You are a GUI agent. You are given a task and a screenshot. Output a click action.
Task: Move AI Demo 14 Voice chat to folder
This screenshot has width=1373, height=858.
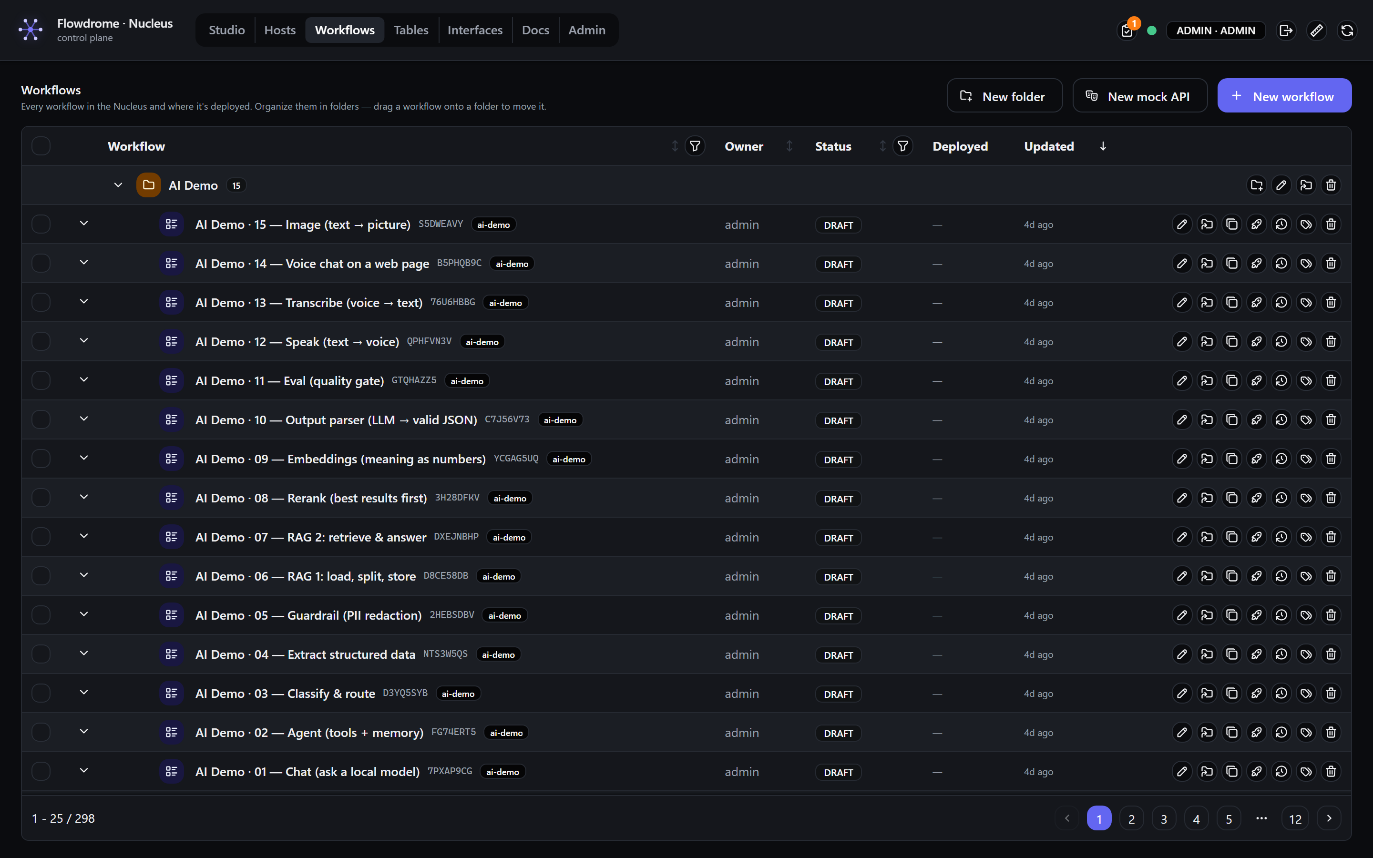(x=1207, y=263)
